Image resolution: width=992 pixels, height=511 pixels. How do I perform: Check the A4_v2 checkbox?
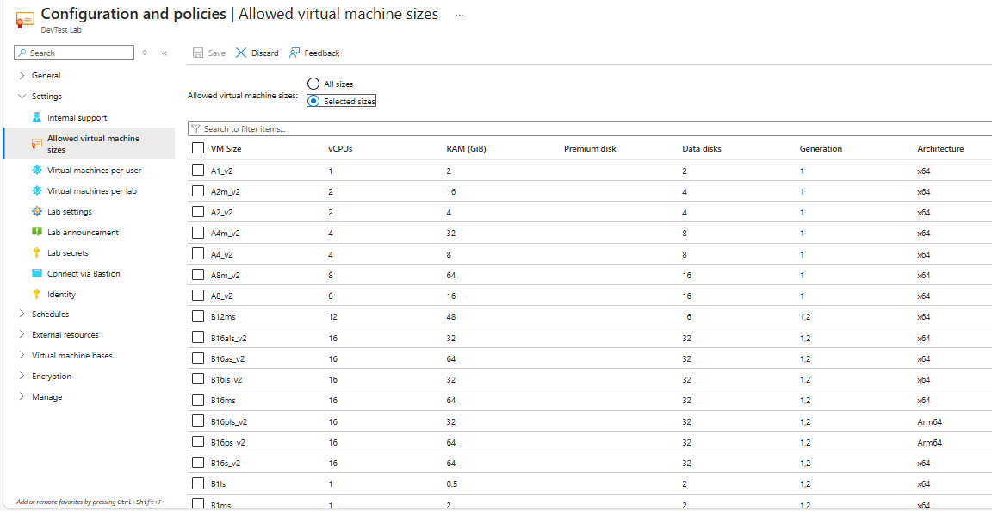click(198, 254)
